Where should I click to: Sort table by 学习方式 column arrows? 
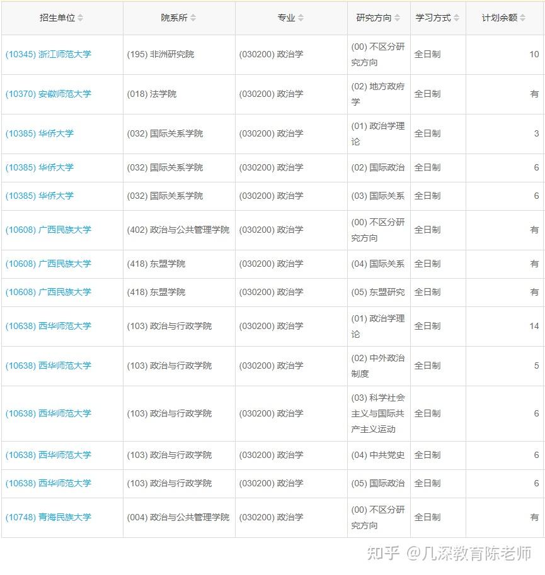point(456,18)
